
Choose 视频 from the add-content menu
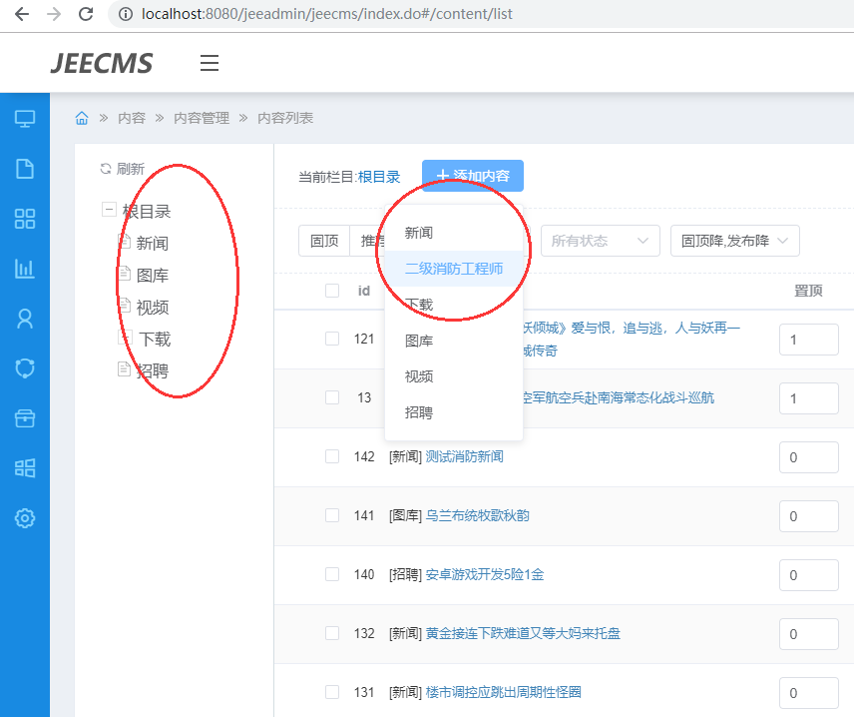(x=454, y=376)
